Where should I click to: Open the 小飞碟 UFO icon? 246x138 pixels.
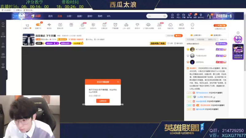point(148,25)
